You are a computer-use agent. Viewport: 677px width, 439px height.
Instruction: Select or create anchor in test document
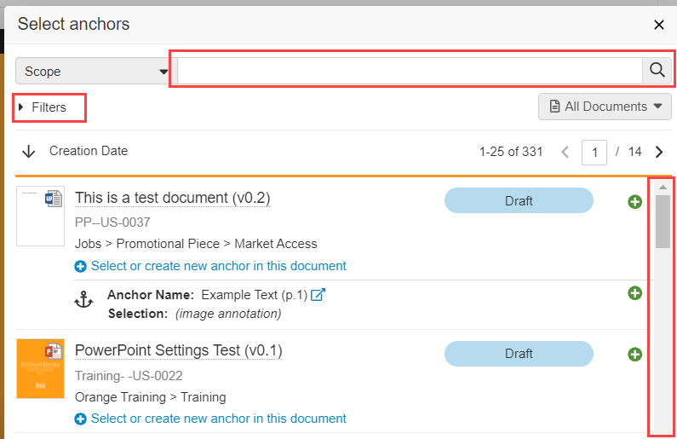coord(218,266)
